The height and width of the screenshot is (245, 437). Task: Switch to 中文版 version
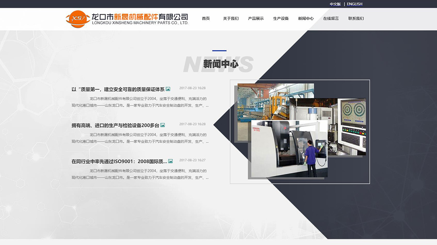pyautogui.click(x=335, y=4)
